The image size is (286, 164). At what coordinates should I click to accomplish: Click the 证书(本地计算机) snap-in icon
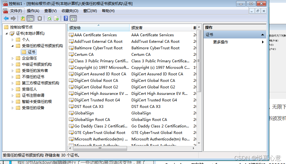point(12,33)
